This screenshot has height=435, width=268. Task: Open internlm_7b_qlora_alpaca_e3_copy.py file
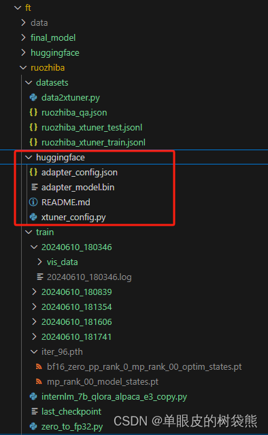tap(114, 397)
